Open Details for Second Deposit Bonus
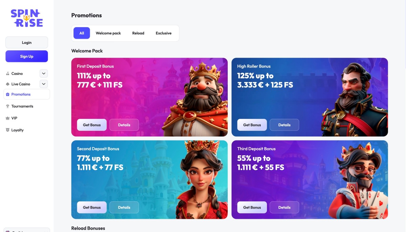 pos(124,207)
